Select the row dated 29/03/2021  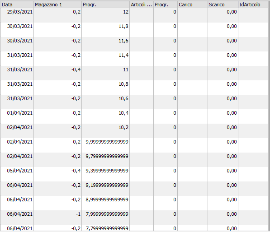(135, 15)
